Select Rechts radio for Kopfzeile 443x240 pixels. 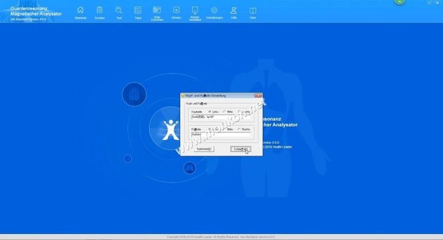tap(239, 112)
